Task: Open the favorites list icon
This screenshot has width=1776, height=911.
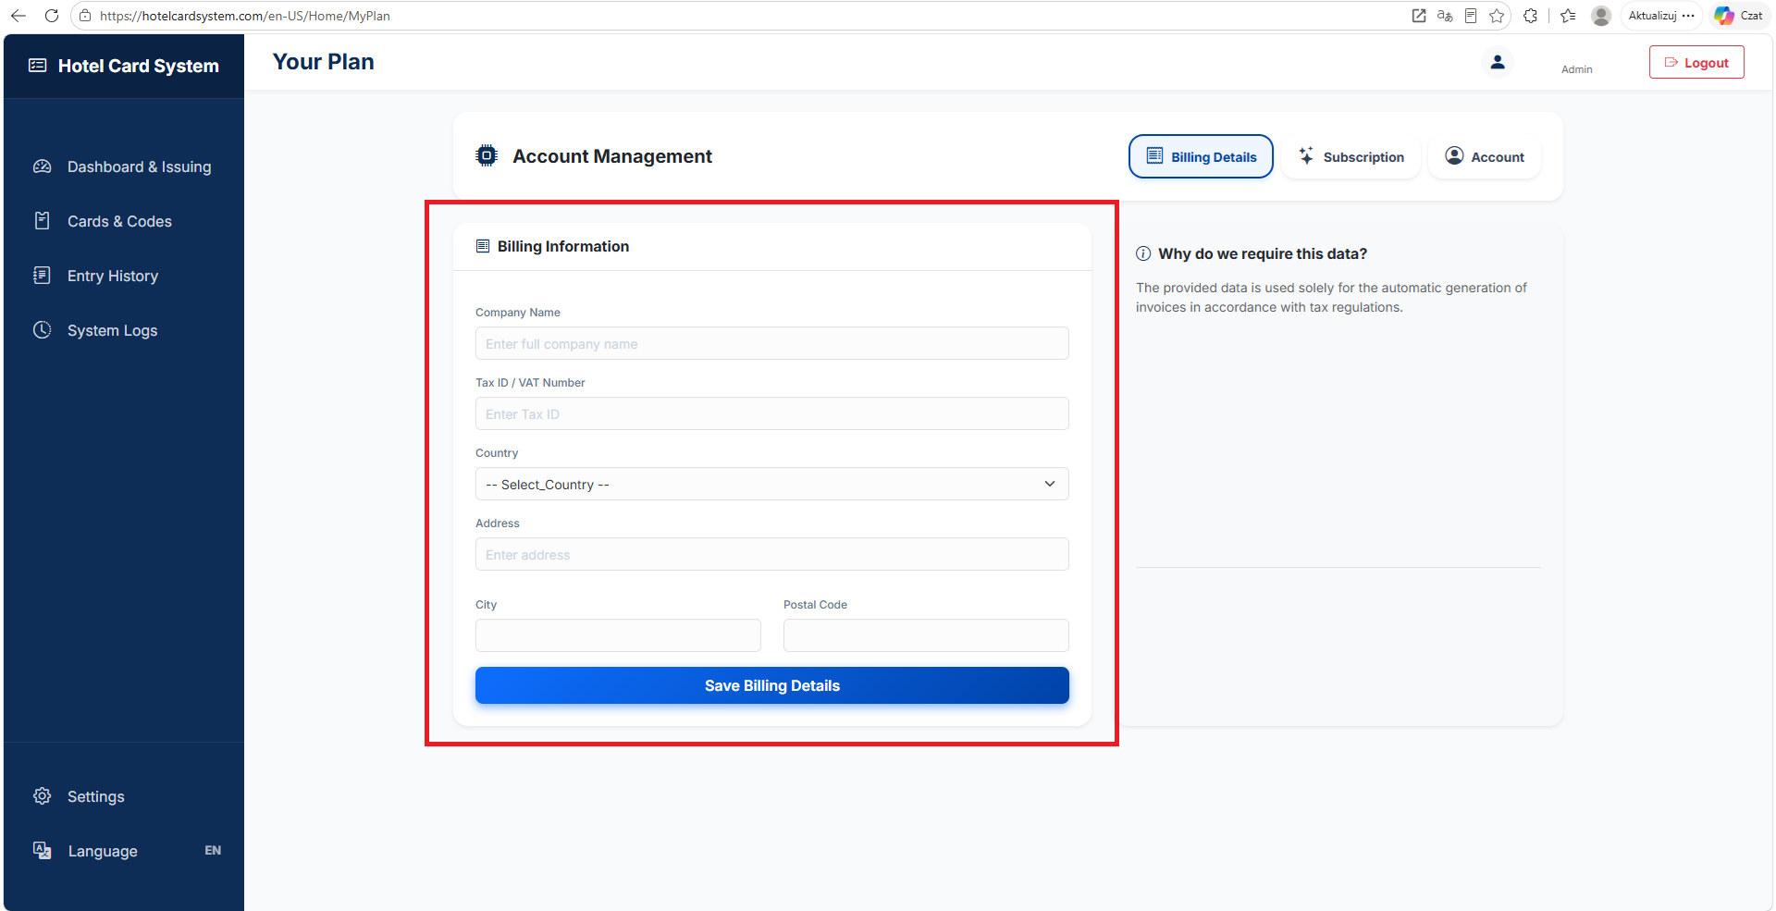Action: (1568, 16)
